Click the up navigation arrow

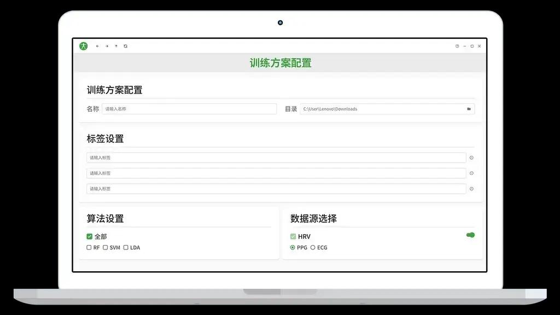pyautogui.click(x=115, y=46)
